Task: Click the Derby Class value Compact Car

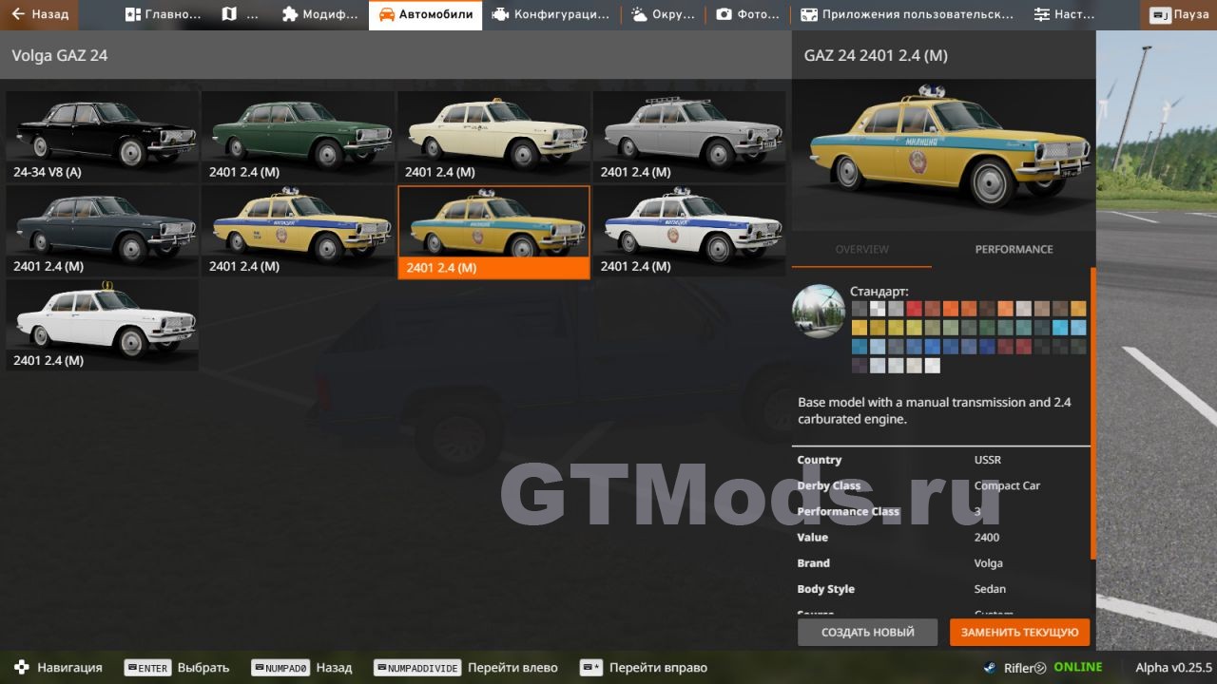Action: tap(1007, 485)
